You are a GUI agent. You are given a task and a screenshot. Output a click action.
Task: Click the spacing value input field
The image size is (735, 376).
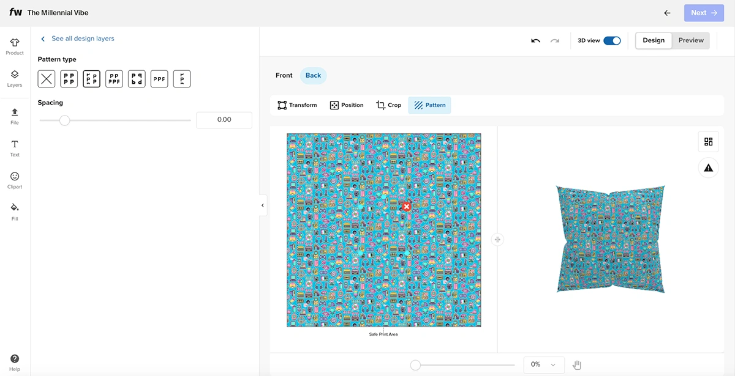[x=224, y=120]
